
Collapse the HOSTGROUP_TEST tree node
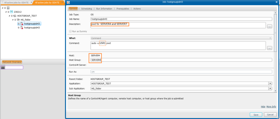10,16
